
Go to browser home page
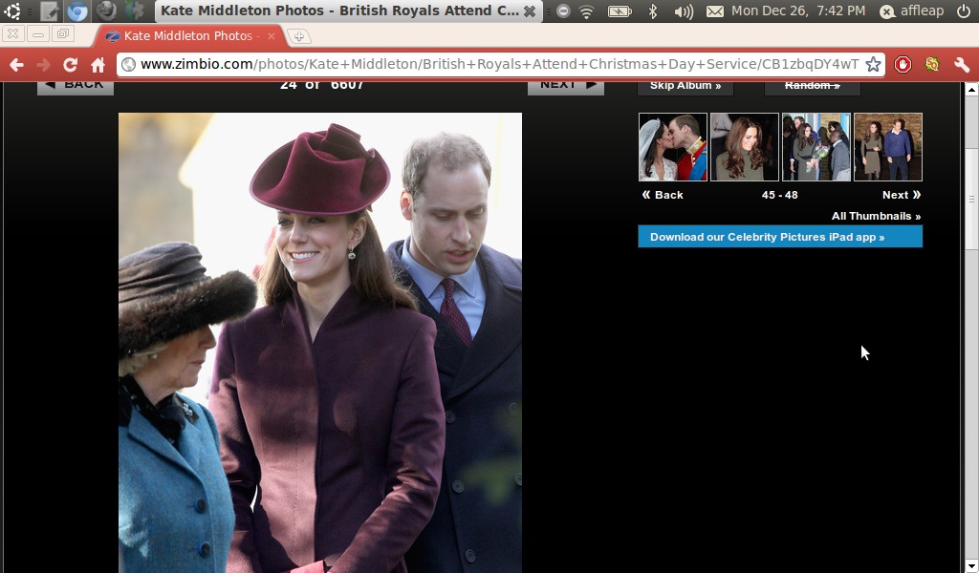click(98, 64)
